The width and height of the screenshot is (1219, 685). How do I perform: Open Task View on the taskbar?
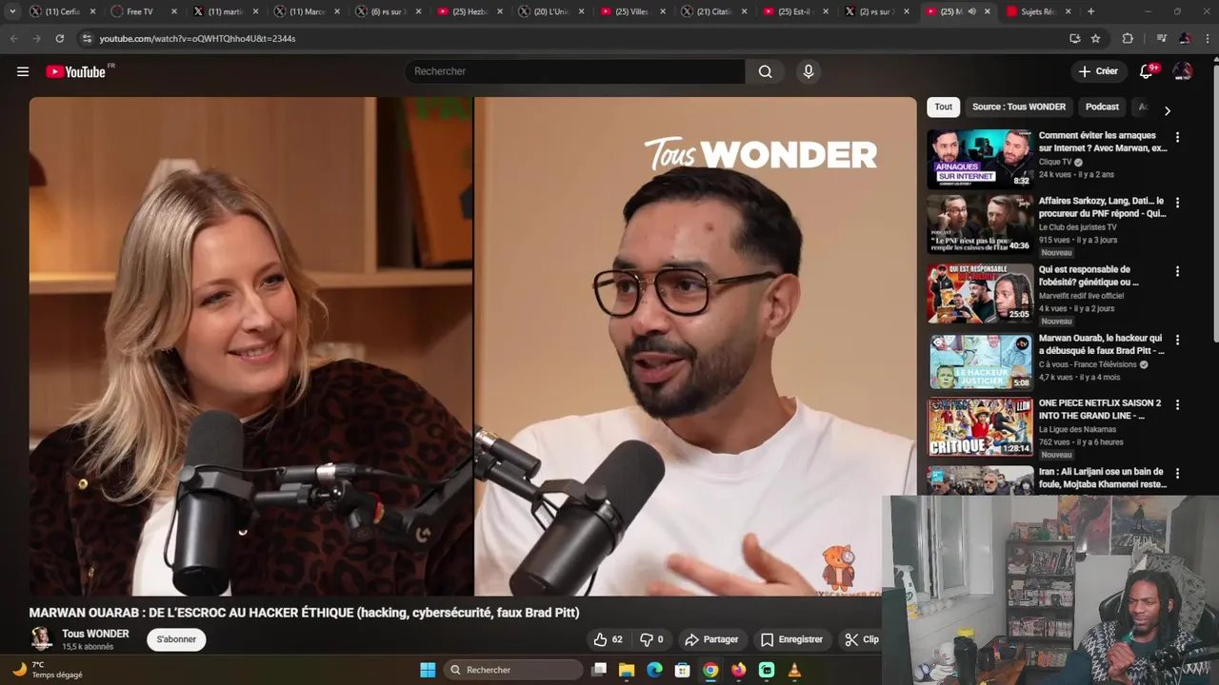(x=599, y=670)
